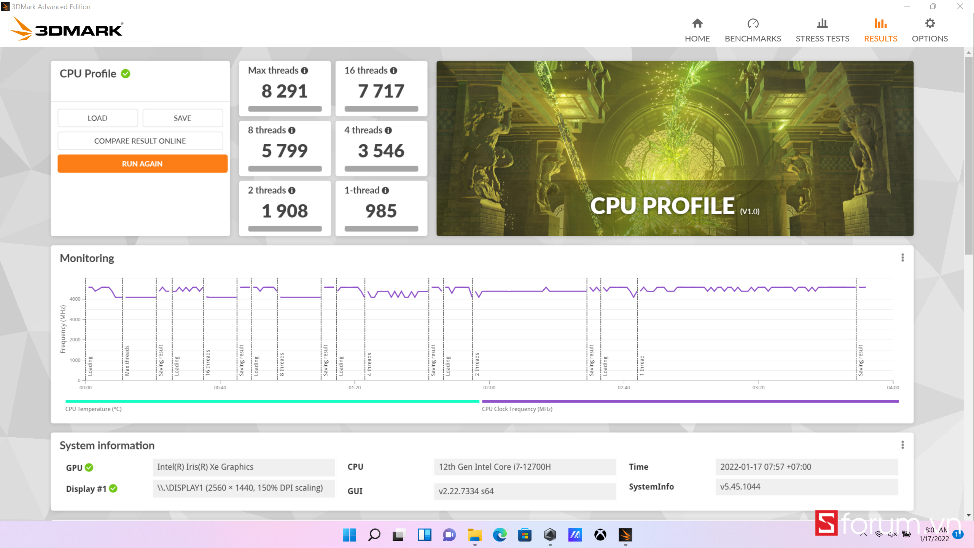974x548 pixels.
Task: Show info for 4 threads score
Action: point(388,131)
